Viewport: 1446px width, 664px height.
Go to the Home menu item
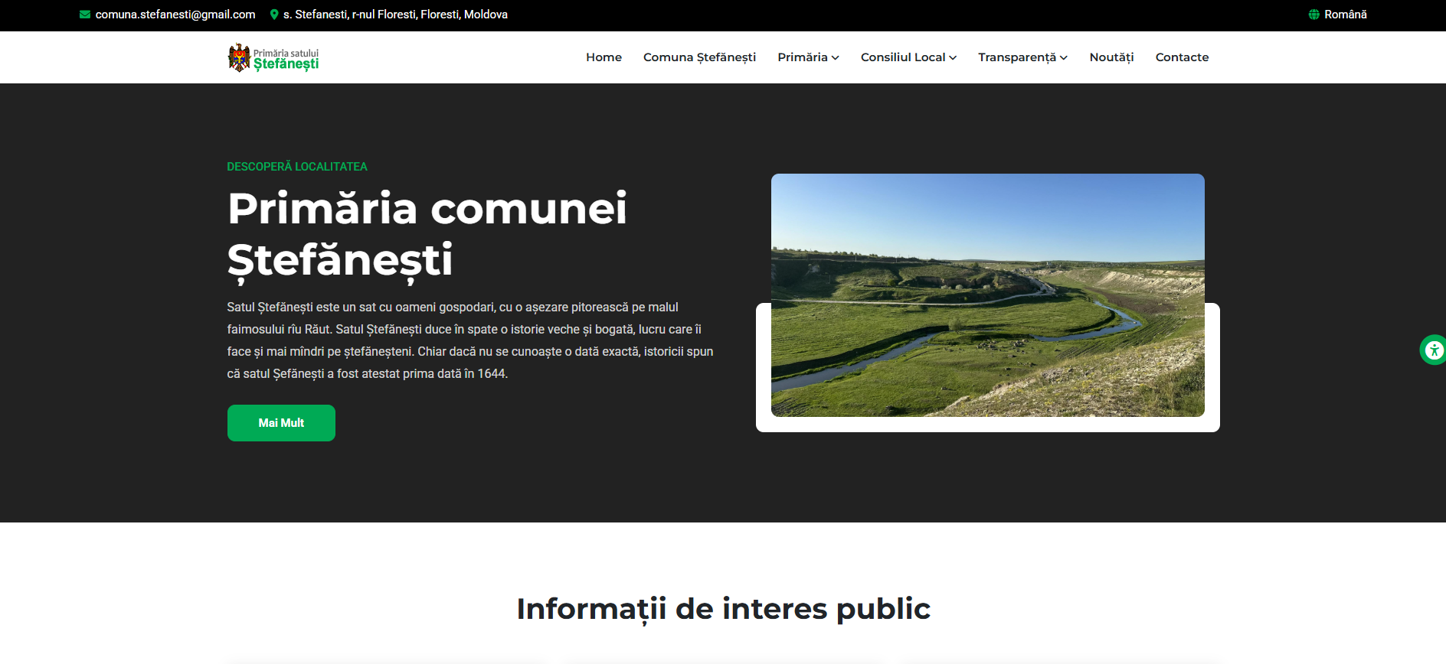[604, 57]
